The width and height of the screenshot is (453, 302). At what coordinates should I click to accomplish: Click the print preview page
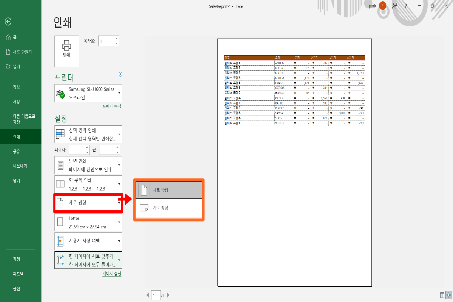[x=294, y=162]
